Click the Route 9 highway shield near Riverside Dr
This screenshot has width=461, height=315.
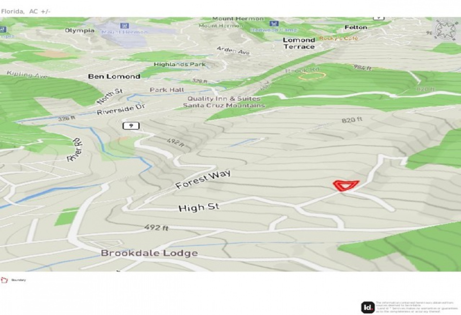tap(131, 126)
